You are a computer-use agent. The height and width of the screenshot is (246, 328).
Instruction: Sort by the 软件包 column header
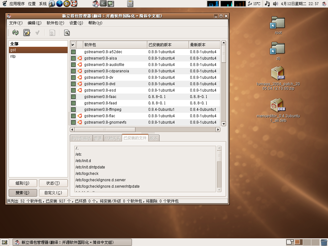pyautogui.click(x=115, y=45)
